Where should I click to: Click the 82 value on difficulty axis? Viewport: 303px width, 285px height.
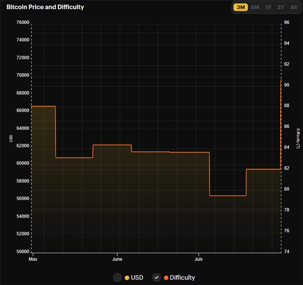pyautogui.click(x=287, y=168)
